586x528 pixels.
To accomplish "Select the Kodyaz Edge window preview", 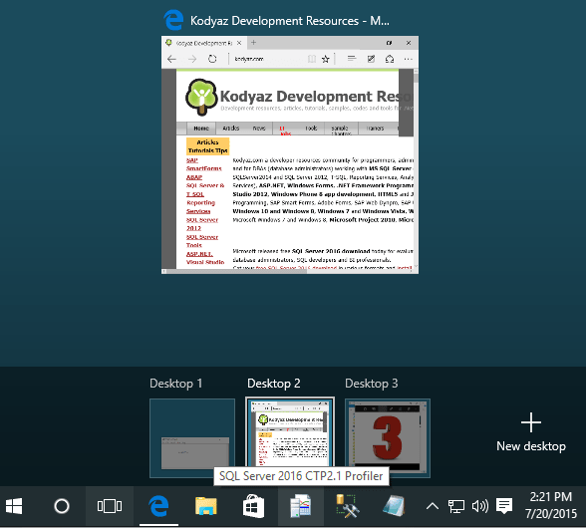I will (x=290, y=154).
